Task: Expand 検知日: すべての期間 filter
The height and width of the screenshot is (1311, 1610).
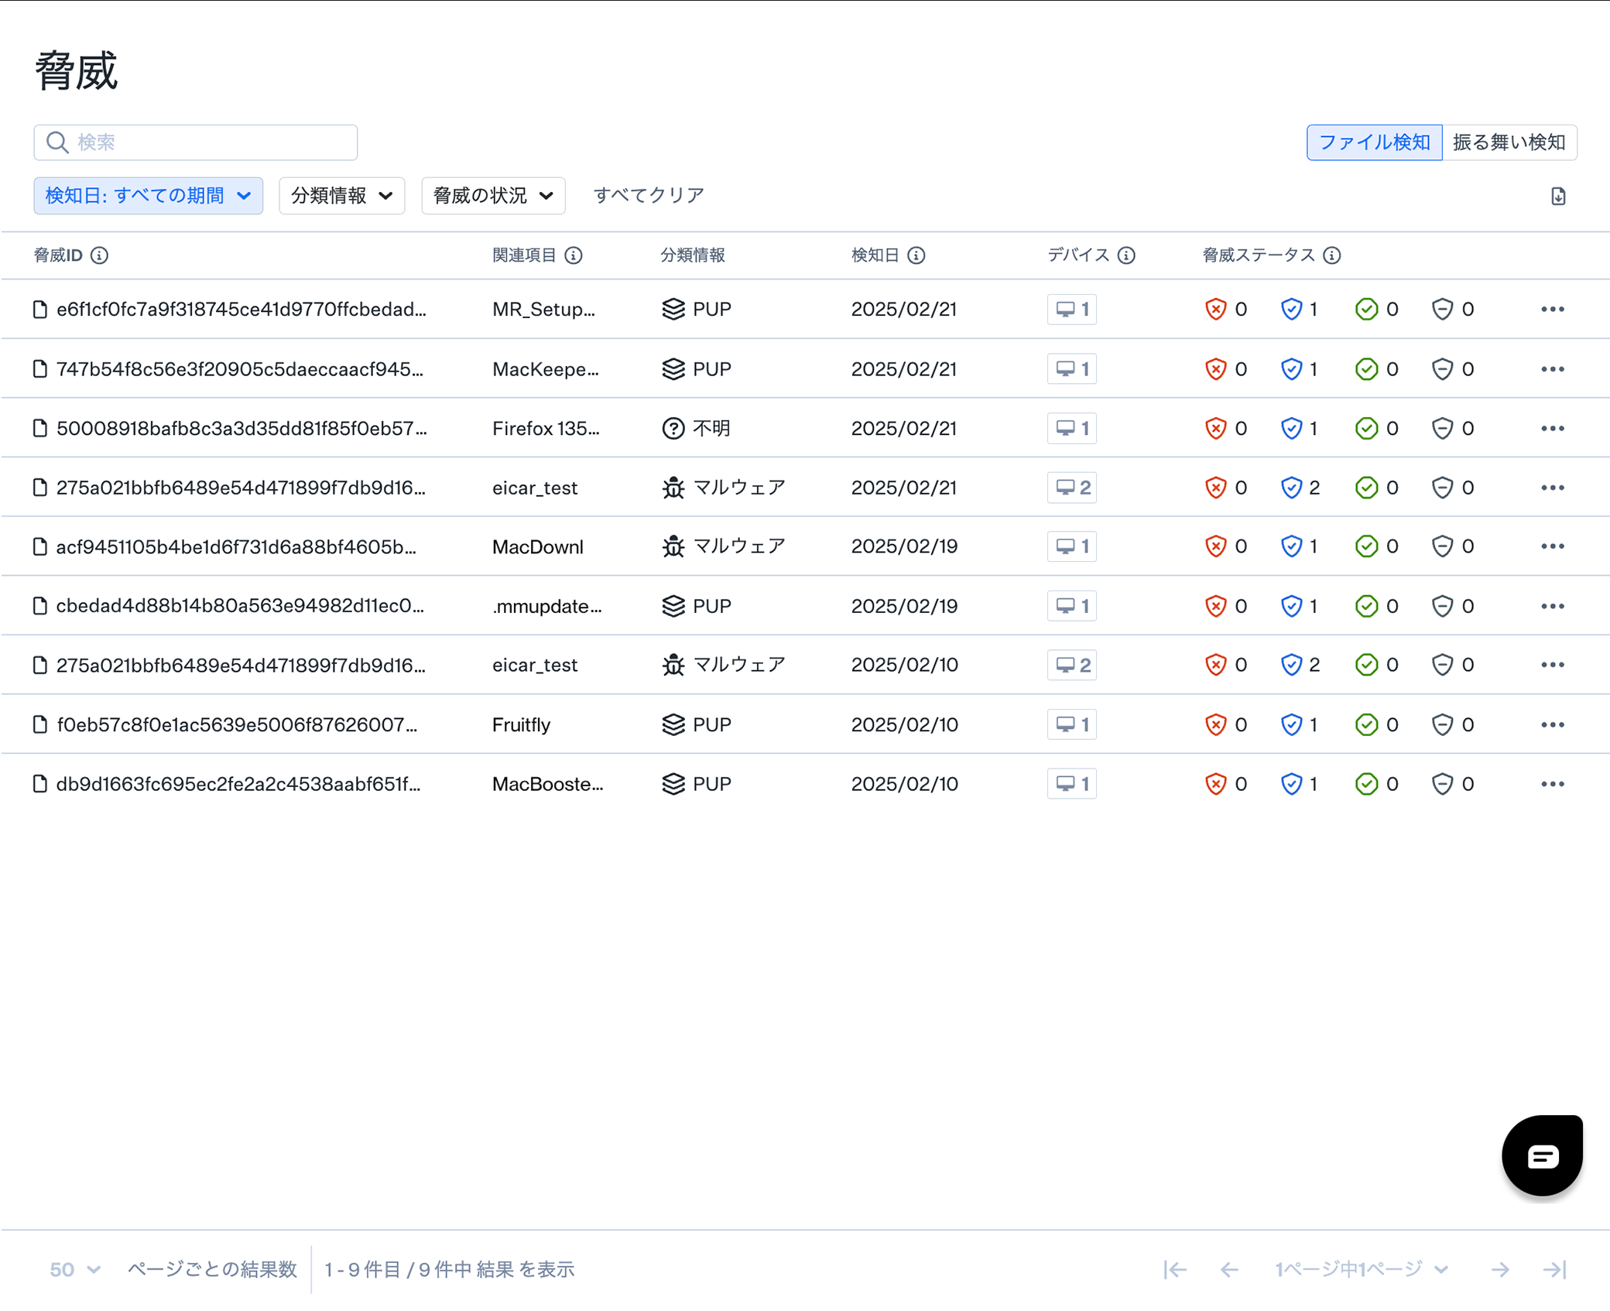Action: 148,196
